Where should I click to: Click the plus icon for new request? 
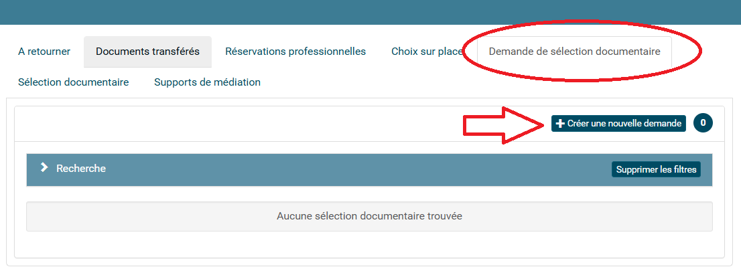point(560,124)
